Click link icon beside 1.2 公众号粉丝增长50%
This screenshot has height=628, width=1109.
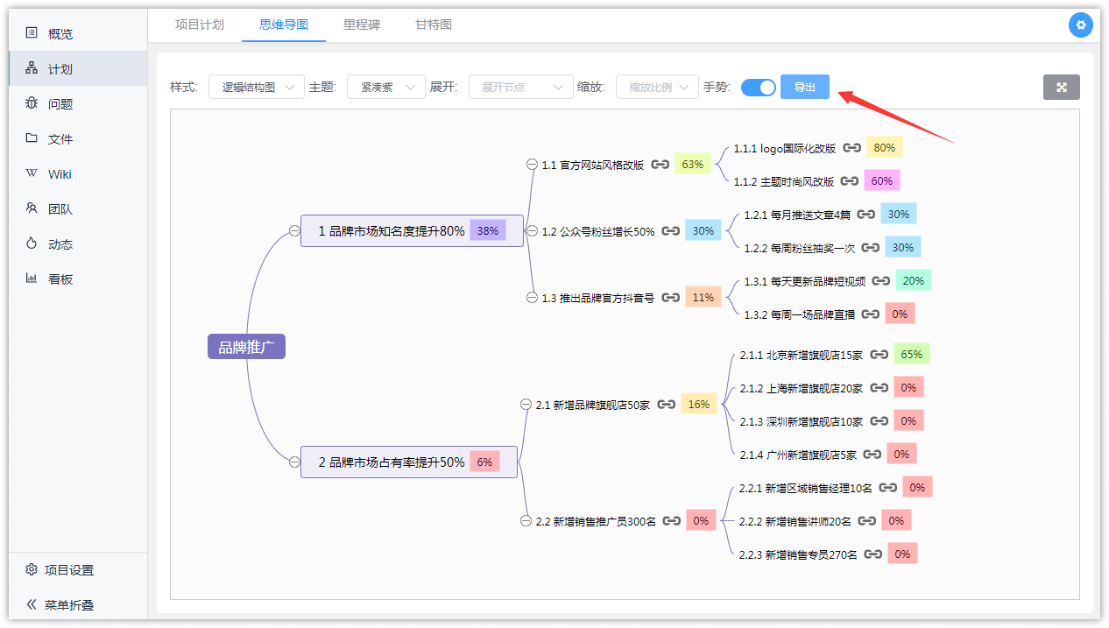click(x=671, y=231)
